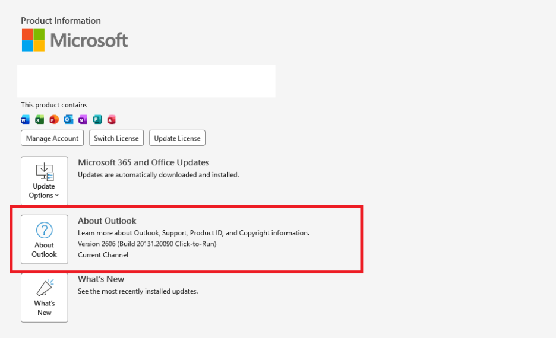This screenshot has height=338, width=556.
Task: Click the PowerPoint app icon
Action: click(x=54, y=120)
